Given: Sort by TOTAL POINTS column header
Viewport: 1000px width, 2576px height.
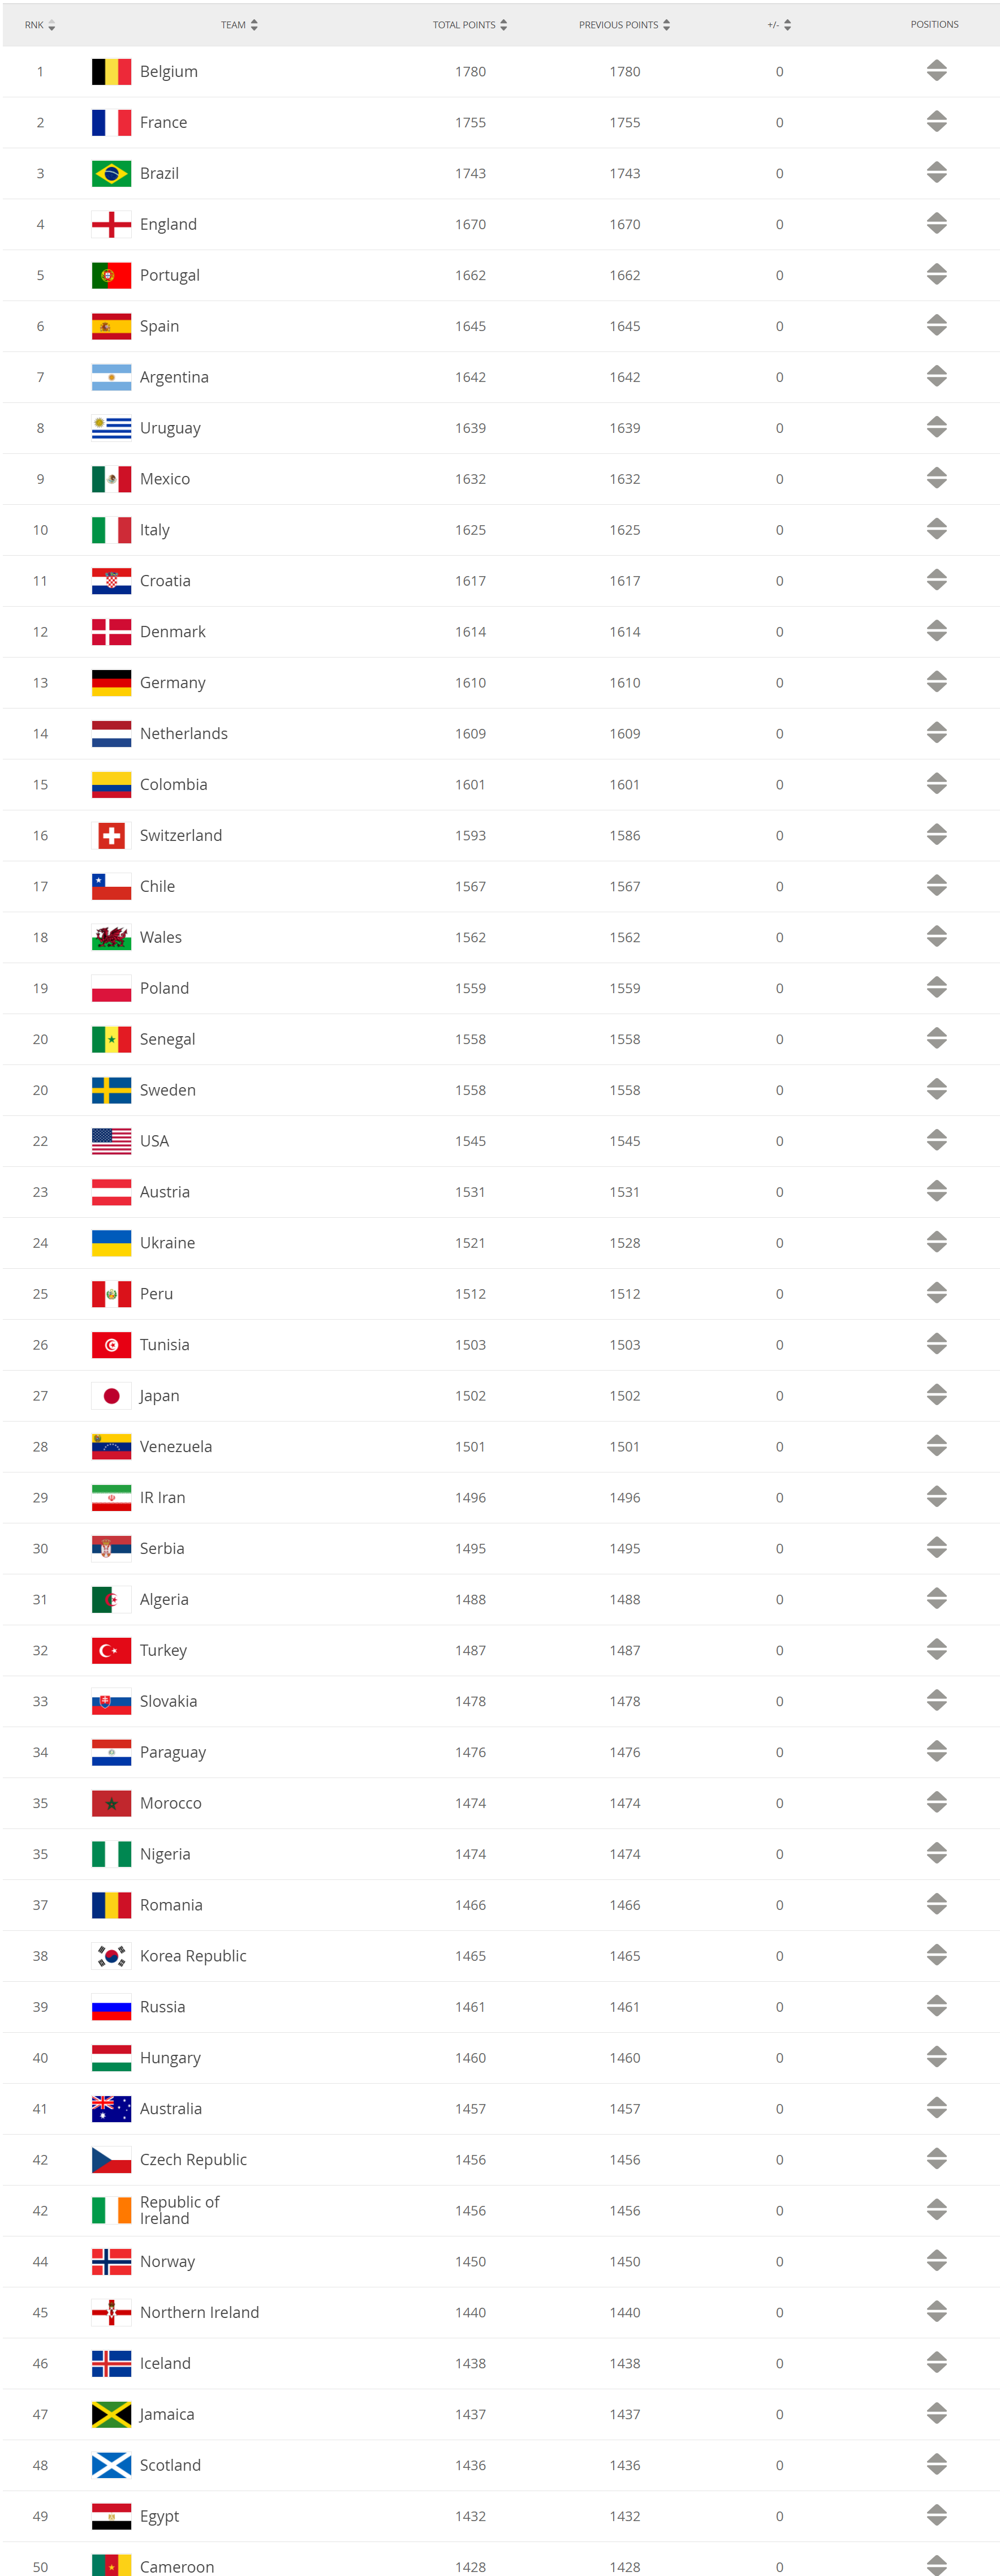Looking at the screenshot, I should 469,25.
